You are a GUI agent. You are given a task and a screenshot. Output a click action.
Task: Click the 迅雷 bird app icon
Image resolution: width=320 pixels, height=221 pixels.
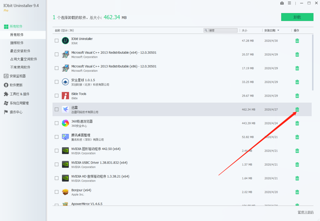[x=65, y=109]
